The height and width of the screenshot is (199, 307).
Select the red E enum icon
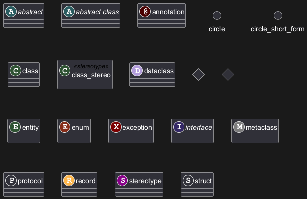coord(64,127)
